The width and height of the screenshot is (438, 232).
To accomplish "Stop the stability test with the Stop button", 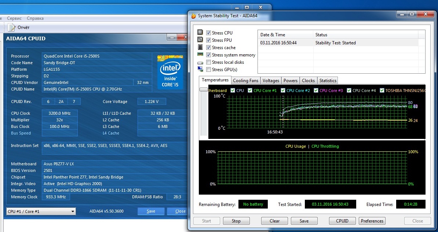I will [x=236, y=221].
